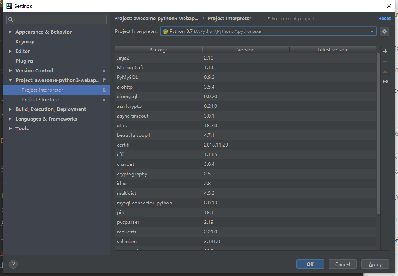Image resolution: width=398 pixels, height=276 pixels.
Task: Expand the Tools section
Action: 10,128
